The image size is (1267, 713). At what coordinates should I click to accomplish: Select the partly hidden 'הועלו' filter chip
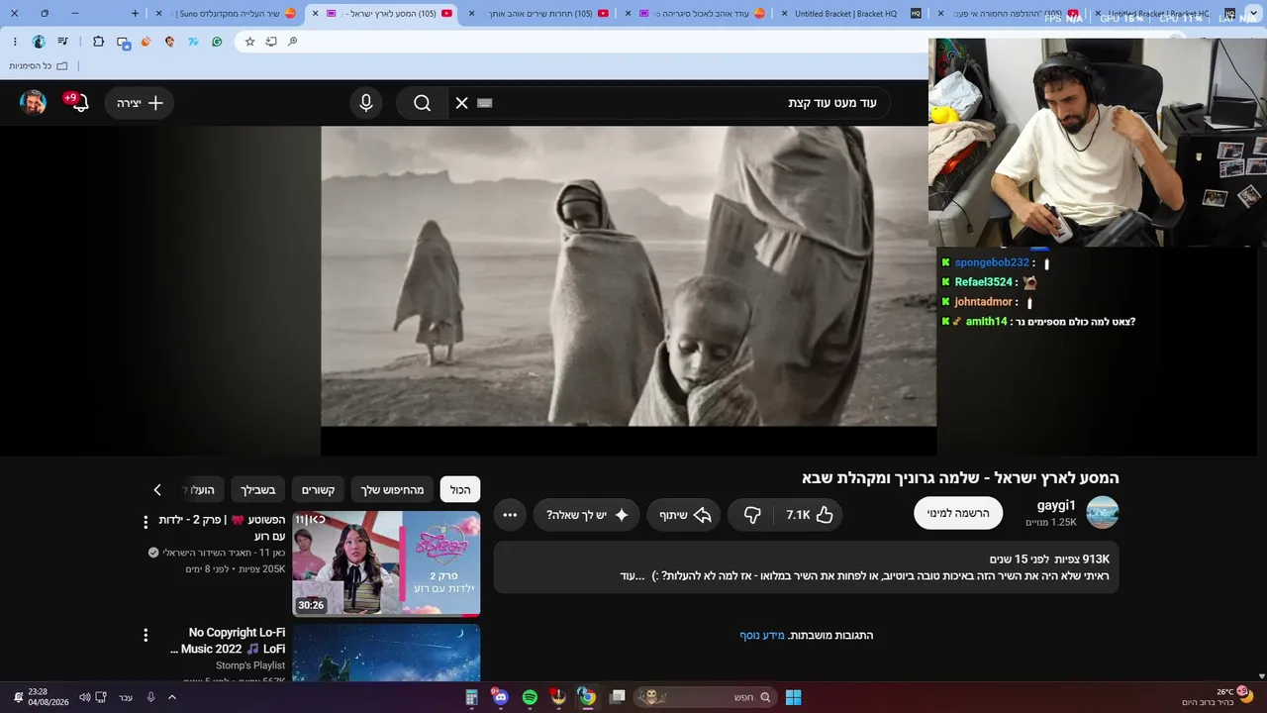point(201,490)
